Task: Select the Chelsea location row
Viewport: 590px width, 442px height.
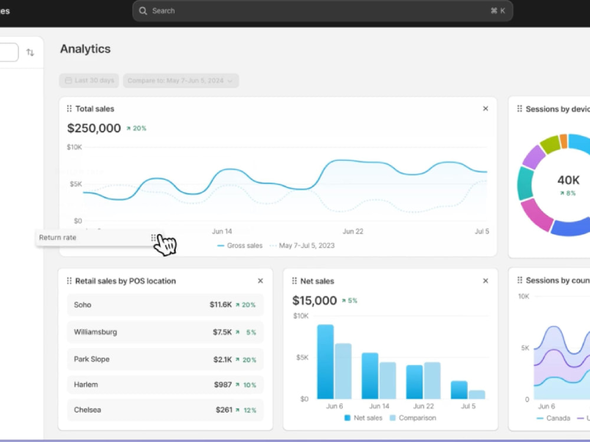Action: pyautogui.click(x=165, y=410)
